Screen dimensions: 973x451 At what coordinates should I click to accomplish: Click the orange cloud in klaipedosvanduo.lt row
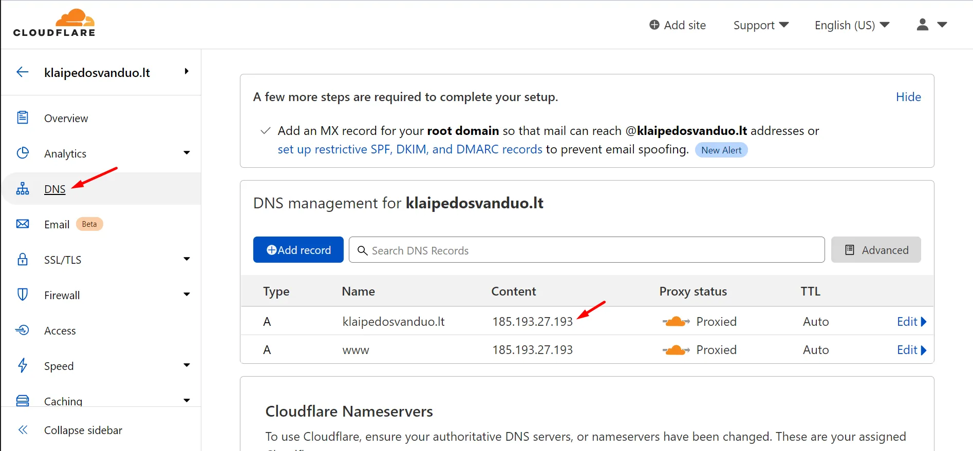[676, 322]
